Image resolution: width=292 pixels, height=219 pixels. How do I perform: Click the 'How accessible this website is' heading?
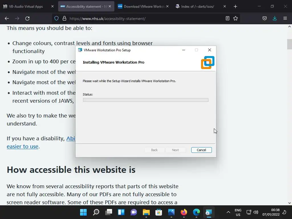point(71,170)
